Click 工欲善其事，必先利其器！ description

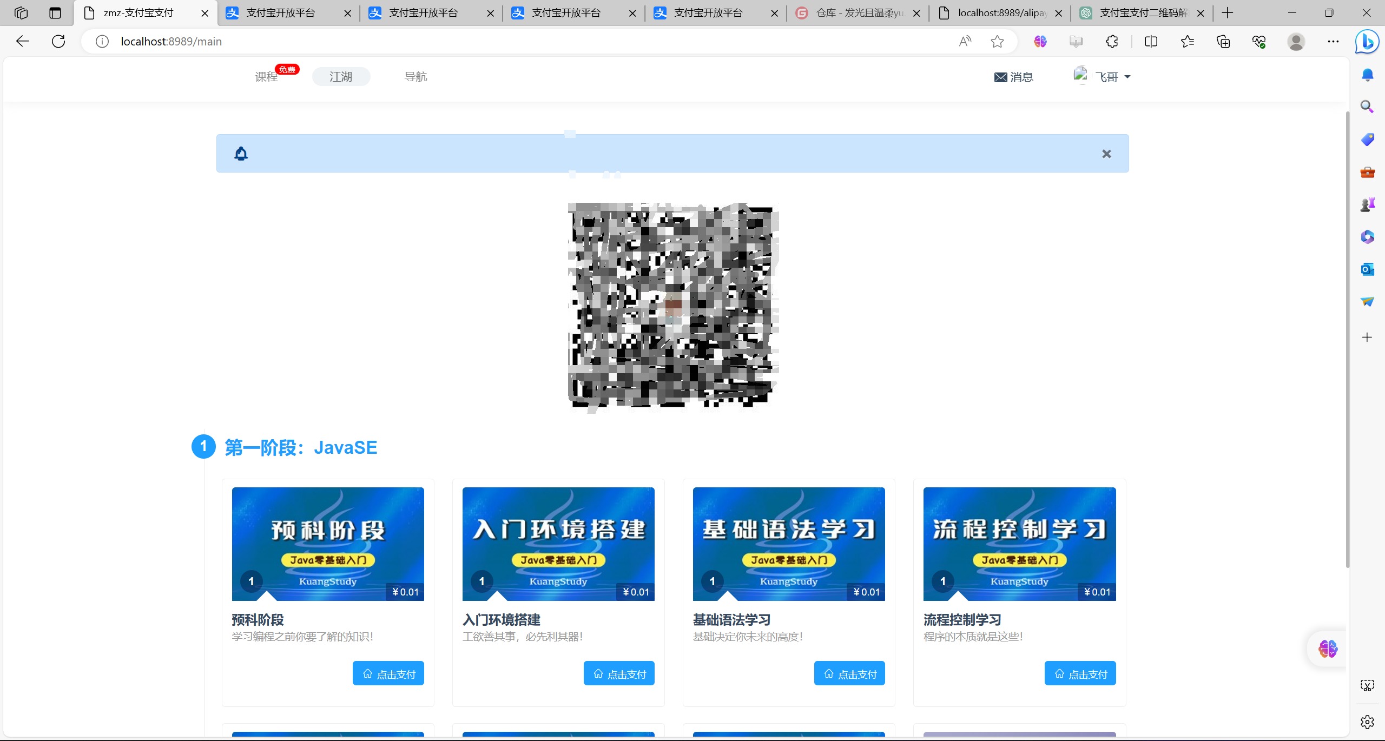pyautogui.click(x=523, y=637)
